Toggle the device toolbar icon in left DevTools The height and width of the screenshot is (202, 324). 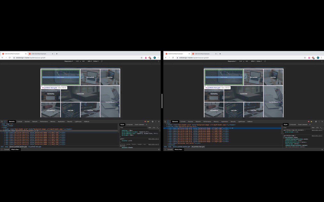pyautogui.click(x=5, y=121)
